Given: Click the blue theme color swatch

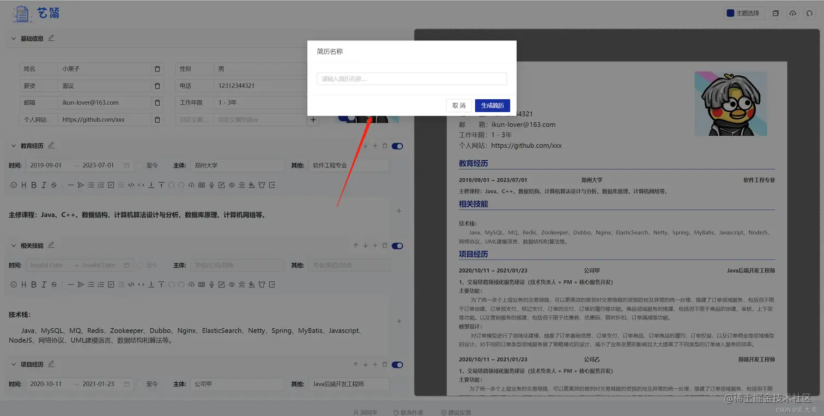Looking at the screenshot, I should tap(730, 13).
